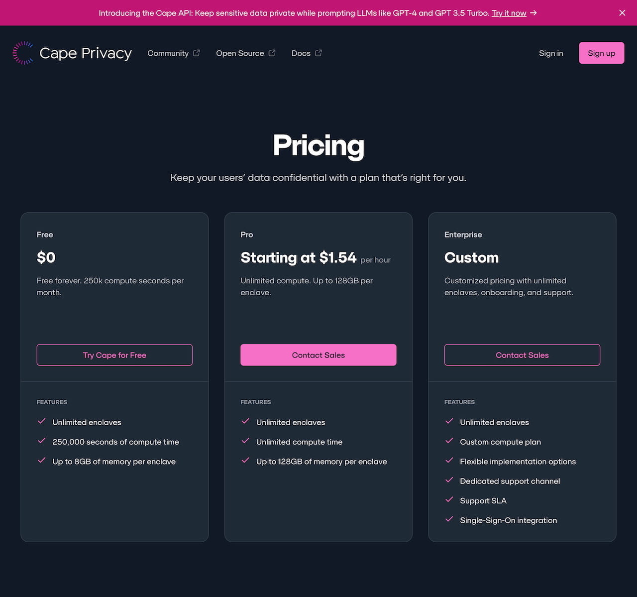Dismiss the Cape API announcement banner

point(622,13)
